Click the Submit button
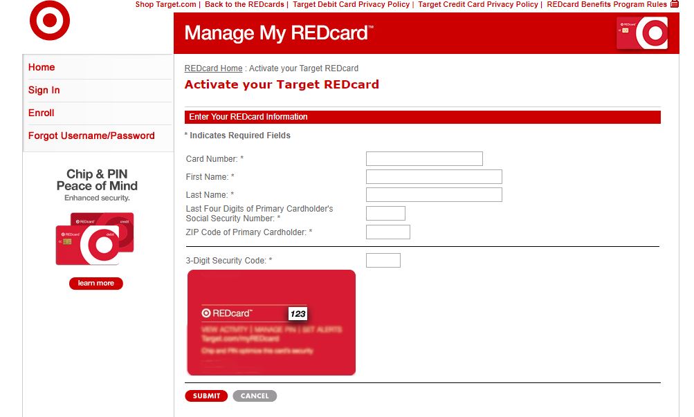 [x=206, y=396]
